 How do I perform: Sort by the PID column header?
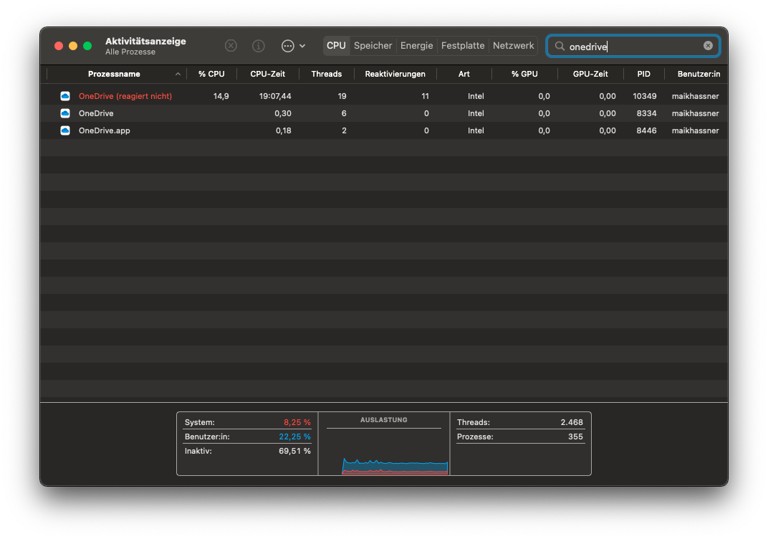643,75
